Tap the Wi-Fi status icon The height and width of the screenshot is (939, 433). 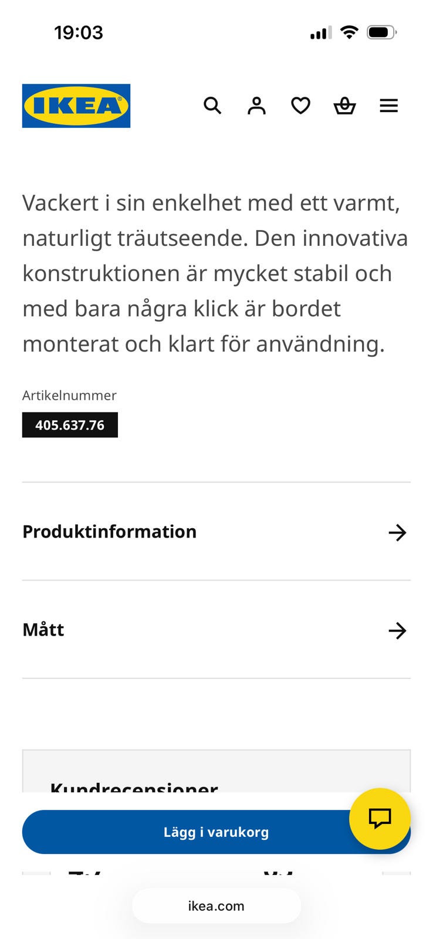coord(349,32)
